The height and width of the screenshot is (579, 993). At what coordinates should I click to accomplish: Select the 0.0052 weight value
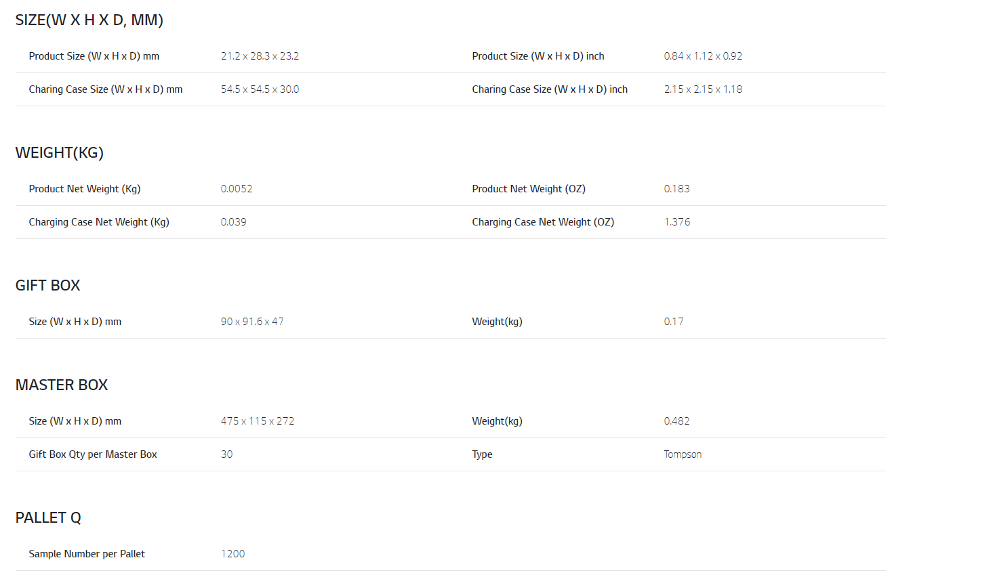(x=237, y=189)
